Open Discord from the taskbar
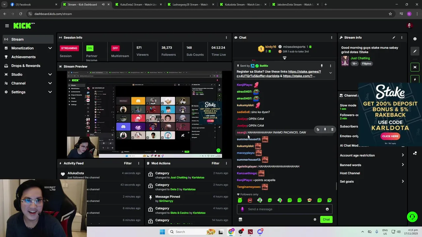This screenshot has width=422, height=237. click(x=260, y=232)
